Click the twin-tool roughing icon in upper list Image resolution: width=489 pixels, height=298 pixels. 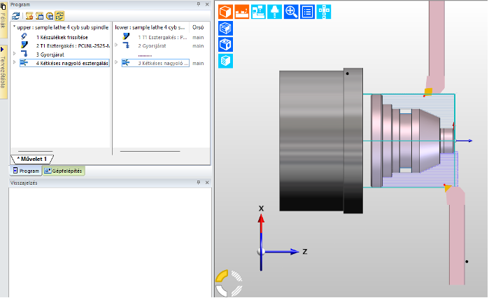24,63
